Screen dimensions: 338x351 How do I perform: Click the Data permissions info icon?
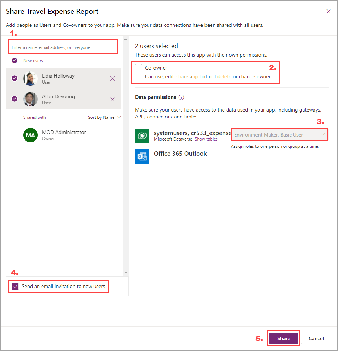(181, 97)
